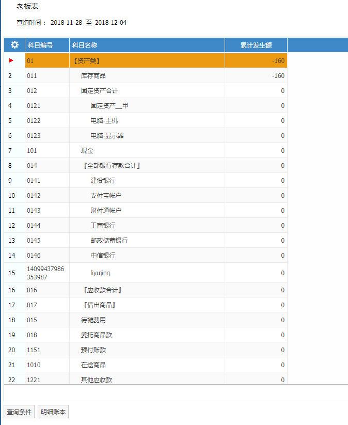Open the 查询条件 button

pyautogui.click(x=19, y=412)
